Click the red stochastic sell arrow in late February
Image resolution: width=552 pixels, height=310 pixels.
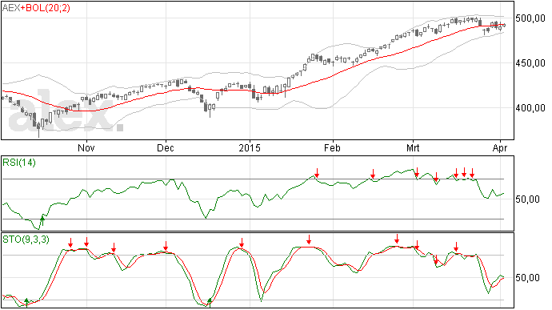click(x=397, y=239)
